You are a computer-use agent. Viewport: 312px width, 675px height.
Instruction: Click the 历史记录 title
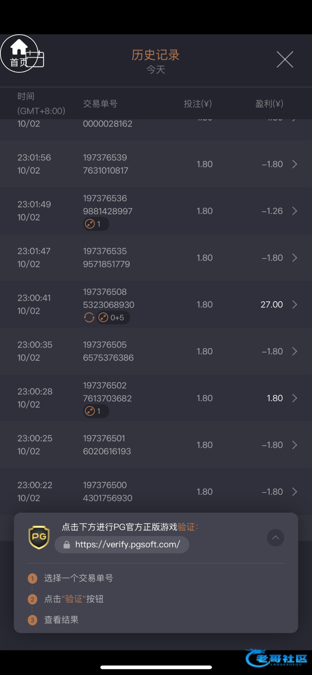(155, 55)
